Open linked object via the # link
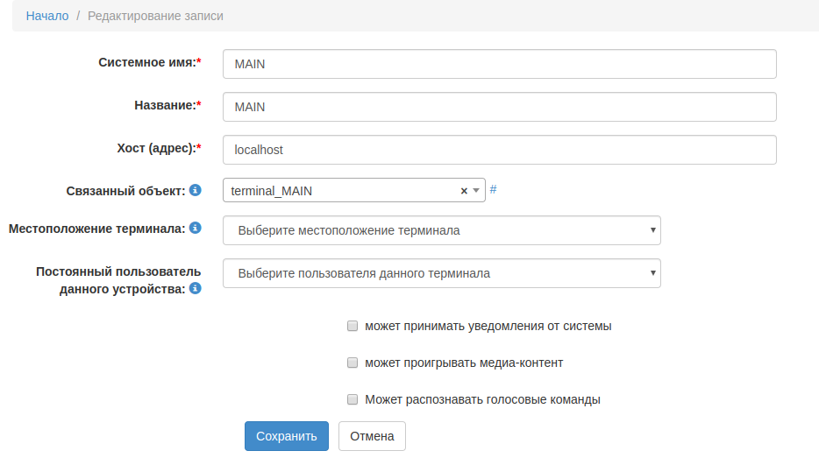 [493, 189]
